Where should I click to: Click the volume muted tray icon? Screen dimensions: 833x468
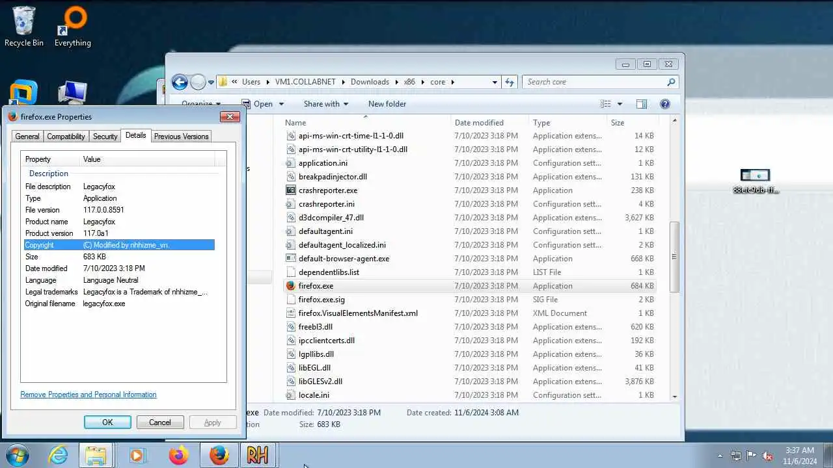(767, 456)
